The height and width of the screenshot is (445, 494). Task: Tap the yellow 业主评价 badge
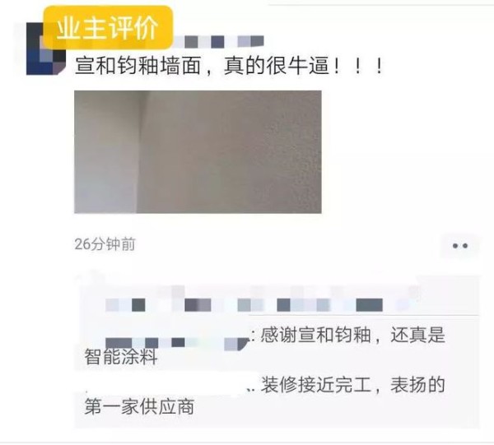[x=108, y=28]
